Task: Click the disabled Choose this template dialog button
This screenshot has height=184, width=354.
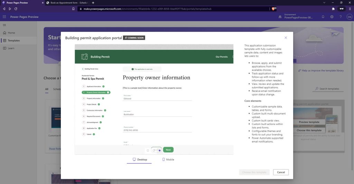Action: [254, 172]
